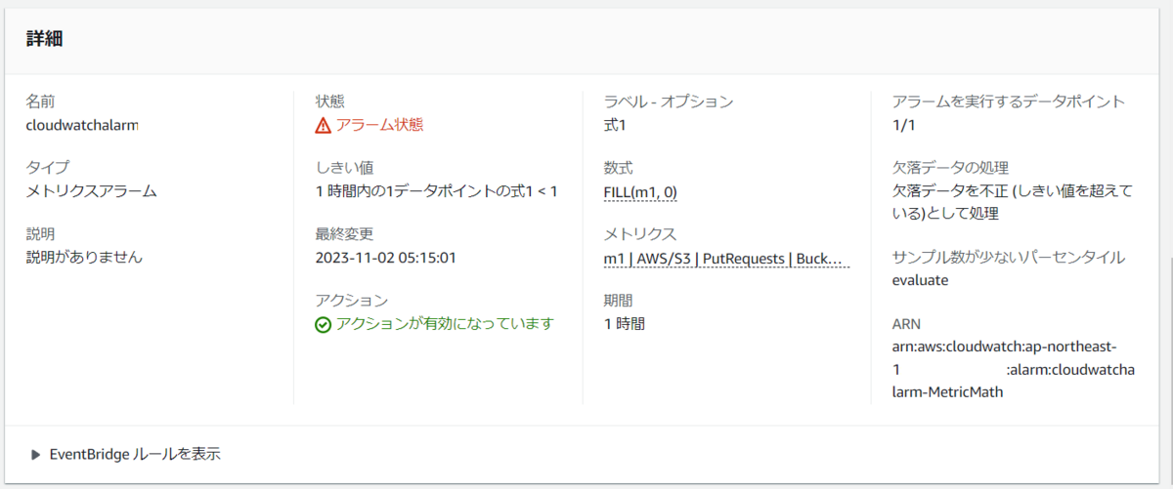The width and height of the screenshot is (1173, 489).
Task: Select the ARN value arn:aws:cloudwatch:ap-northeast-1
Action: pos(1014,369)
